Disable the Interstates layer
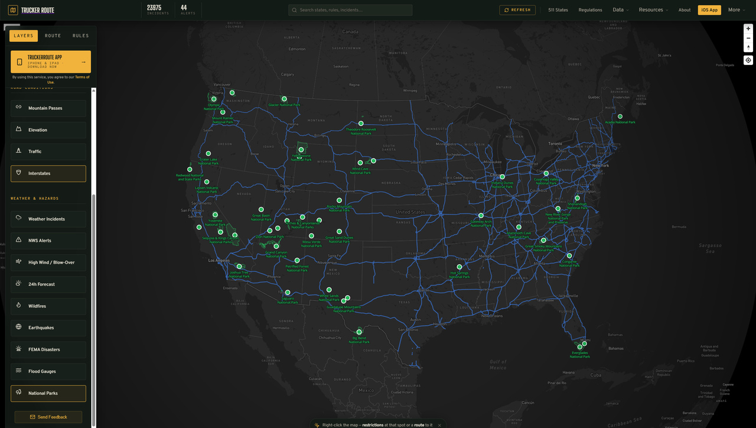The height and width of the screenshot is (428, 756). [48, 173]
